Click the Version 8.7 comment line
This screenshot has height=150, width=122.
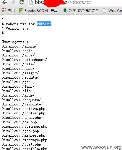pyautogui.click(x=15, y=29)
